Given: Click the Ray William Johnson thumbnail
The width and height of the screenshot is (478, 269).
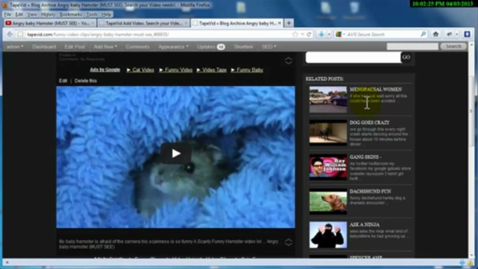Looking at the screenshot, I should click(x=328, y=167).
